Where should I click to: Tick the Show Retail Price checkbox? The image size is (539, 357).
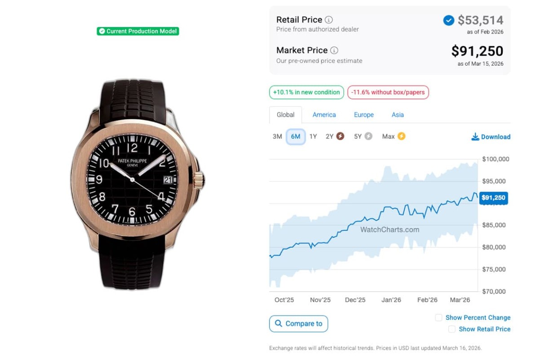click(452, 329)
